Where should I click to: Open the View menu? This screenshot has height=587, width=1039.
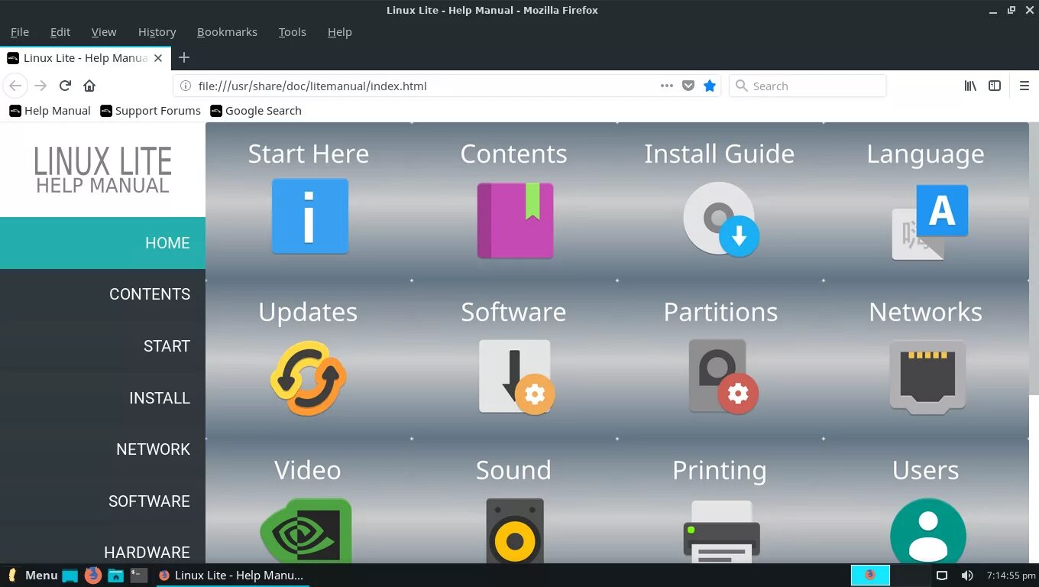click(104, 31)
